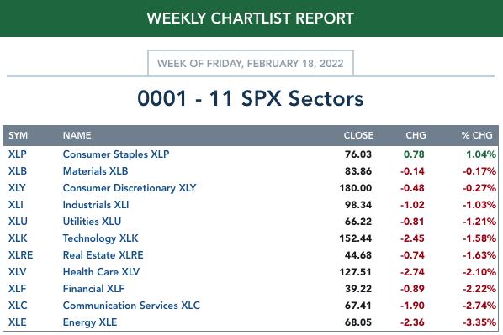Sort by the SYM column header

pyautogui.click(x=18, y=135)
